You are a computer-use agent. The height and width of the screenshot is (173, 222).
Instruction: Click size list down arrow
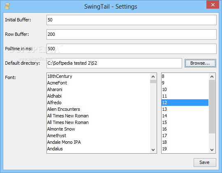click(x=212, y=150)
